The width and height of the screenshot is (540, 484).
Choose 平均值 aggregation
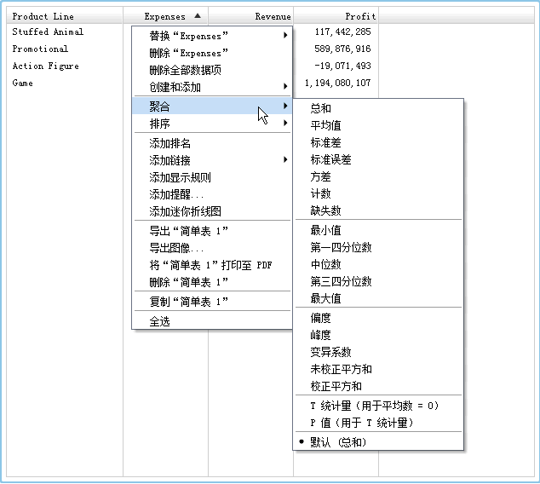[x=378, y=125]
